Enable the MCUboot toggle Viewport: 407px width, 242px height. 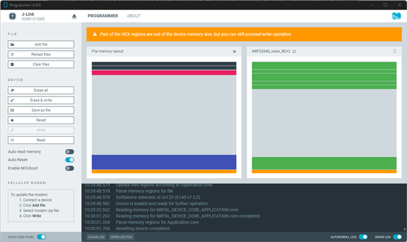coord(69,168)
